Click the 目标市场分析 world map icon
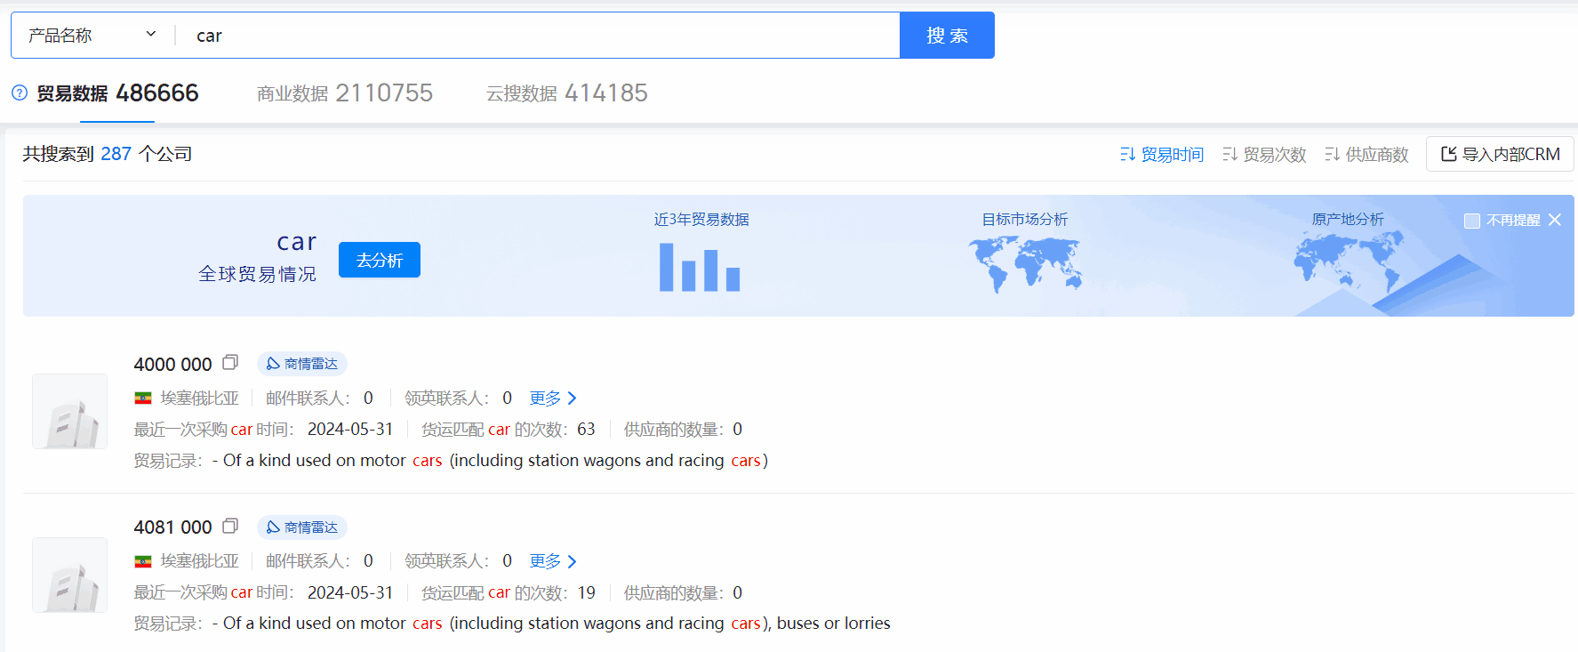Image resolution: width=1578 pixels, height=652 pixels. pyautogui.click(x=1025, y=265)
